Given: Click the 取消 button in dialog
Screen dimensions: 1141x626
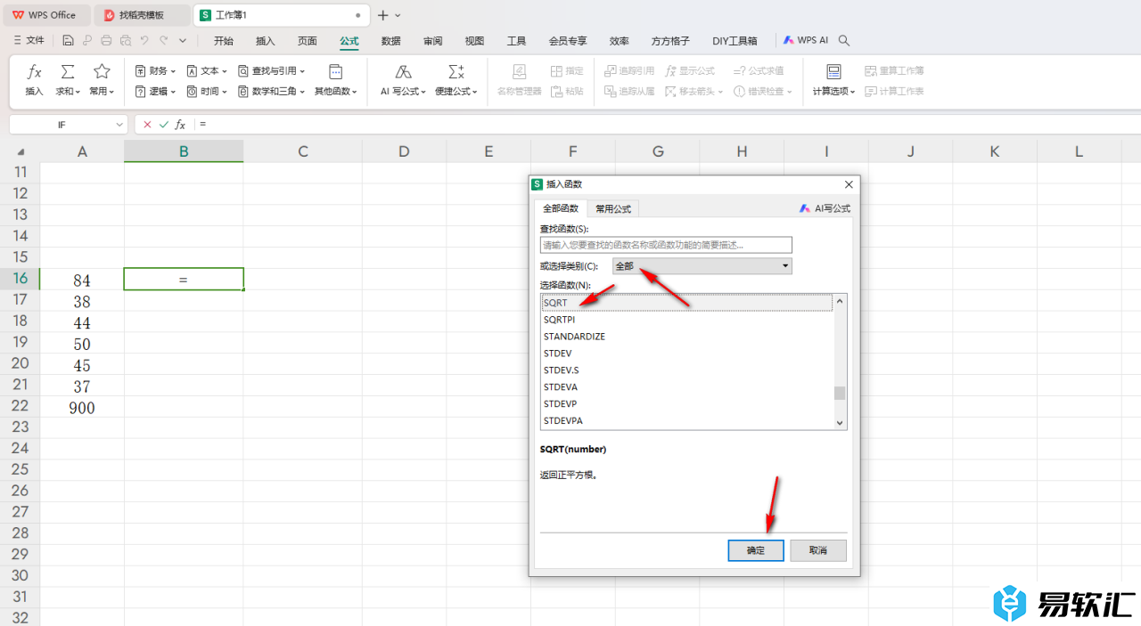Looking at the screenshot, I should tap(818, 550).
